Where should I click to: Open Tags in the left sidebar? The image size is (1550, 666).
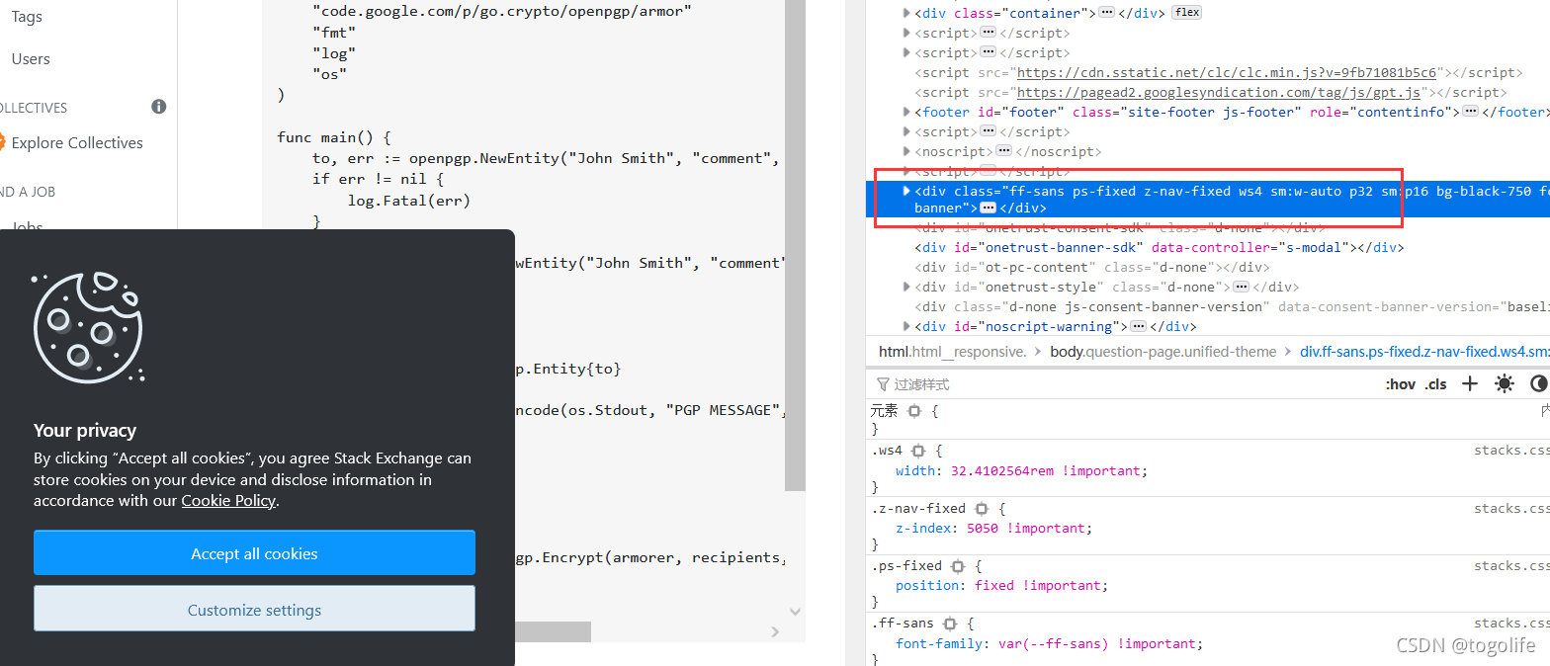[27, 17]
